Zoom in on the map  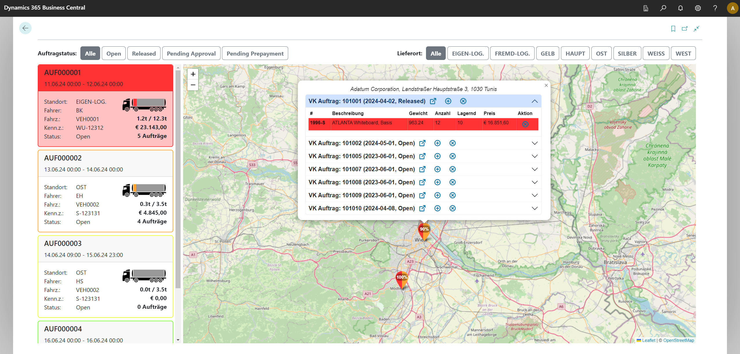pyautogui.click(x=193, y=74)
